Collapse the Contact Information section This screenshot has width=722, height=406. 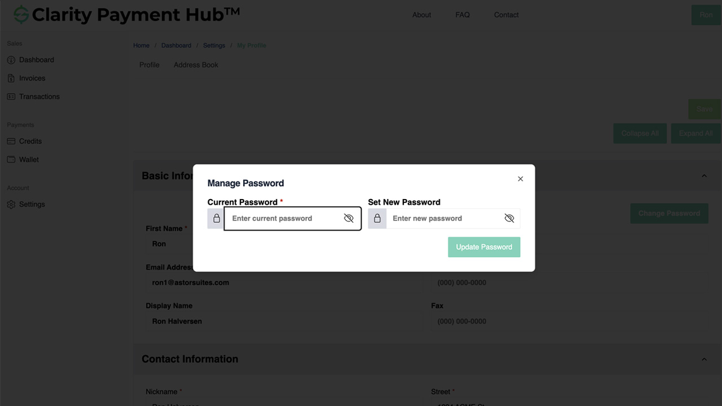(704, 359)
